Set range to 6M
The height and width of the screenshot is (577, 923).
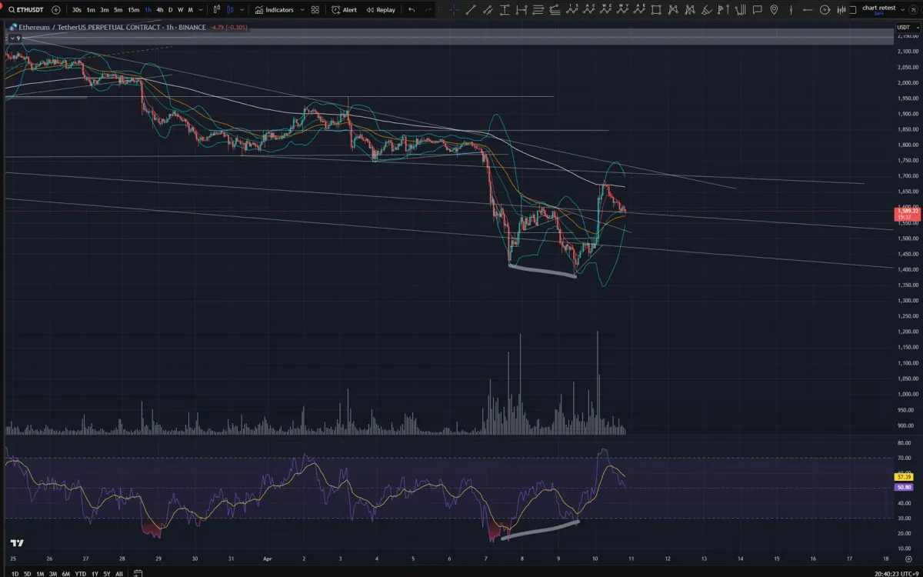pyautogui.click(x=66, y=572)
